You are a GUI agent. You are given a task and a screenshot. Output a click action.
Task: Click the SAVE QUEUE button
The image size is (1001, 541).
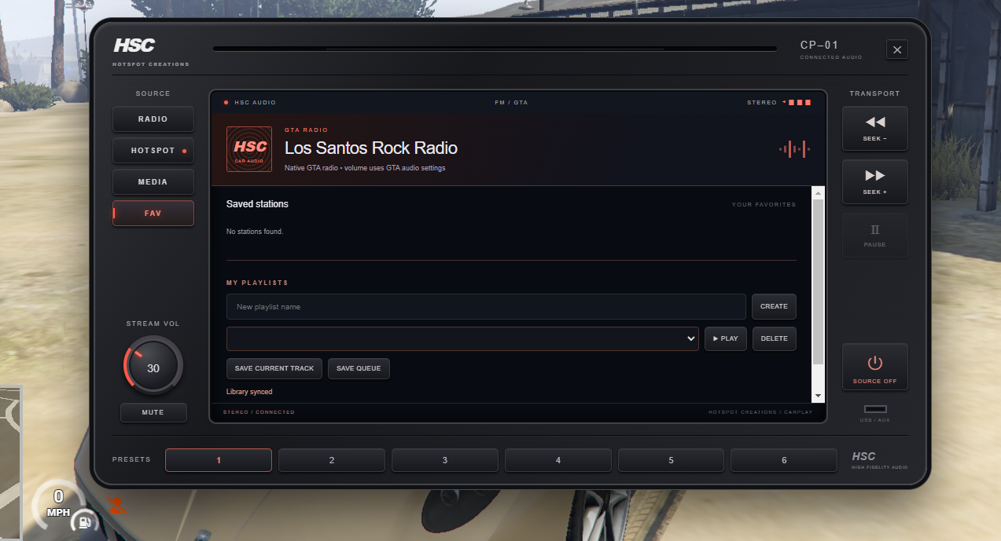click(359, 368)
